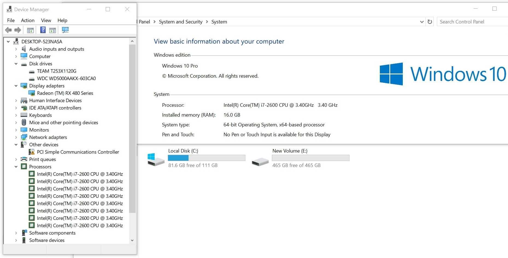Expand the Monitors node
508x258 pixels.
click(16, 130)
